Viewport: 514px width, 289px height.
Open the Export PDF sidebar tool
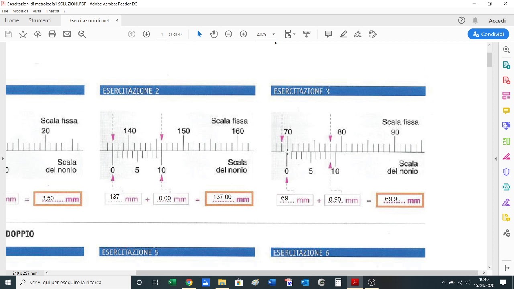click(x=506, y=65)
